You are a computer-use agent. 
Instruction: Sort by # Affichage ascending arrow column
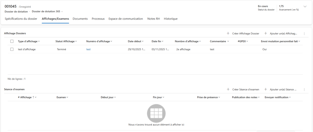27,97
